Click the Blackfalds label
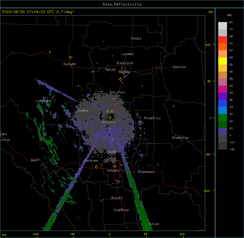The height and width of the screenshot is (238, 244). (x=125, y=63)
